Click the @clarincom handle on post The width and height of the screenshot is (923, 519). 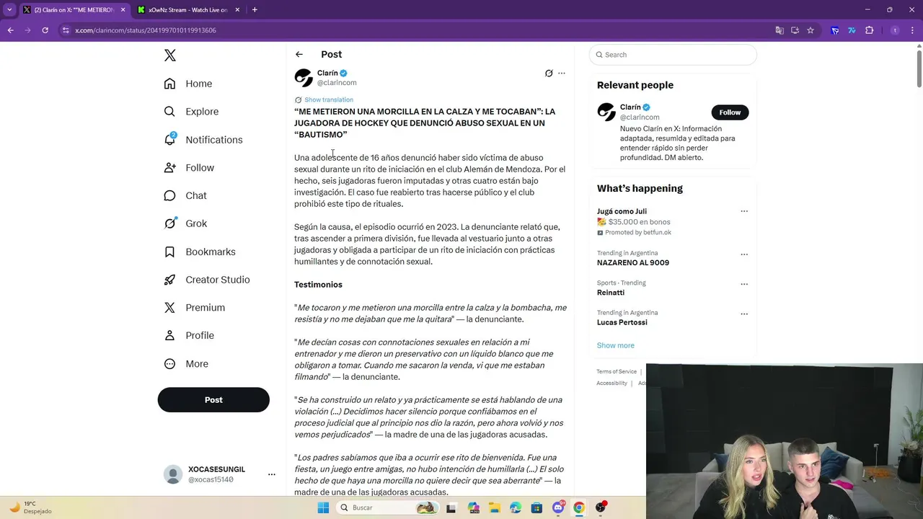click(x=337, y=83)
